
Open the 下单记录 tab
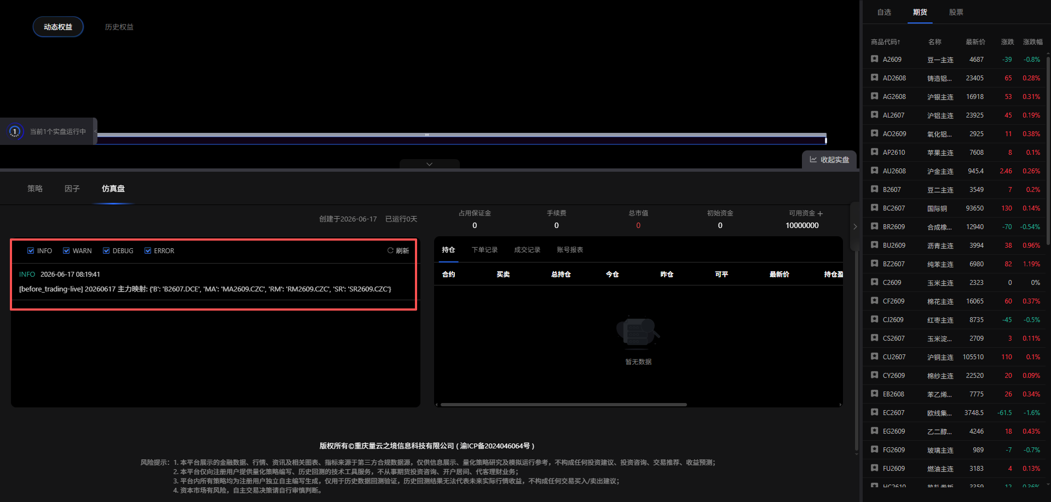click(x=485, y=250)
